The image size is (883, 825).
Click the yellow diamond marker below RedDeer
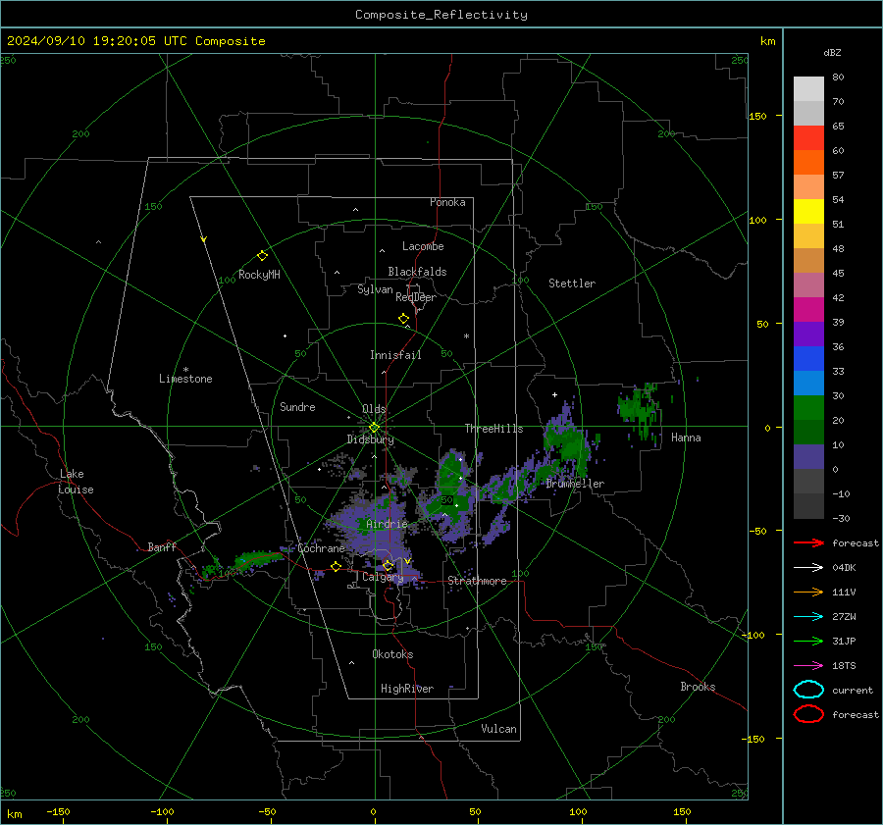pos(403,319)
